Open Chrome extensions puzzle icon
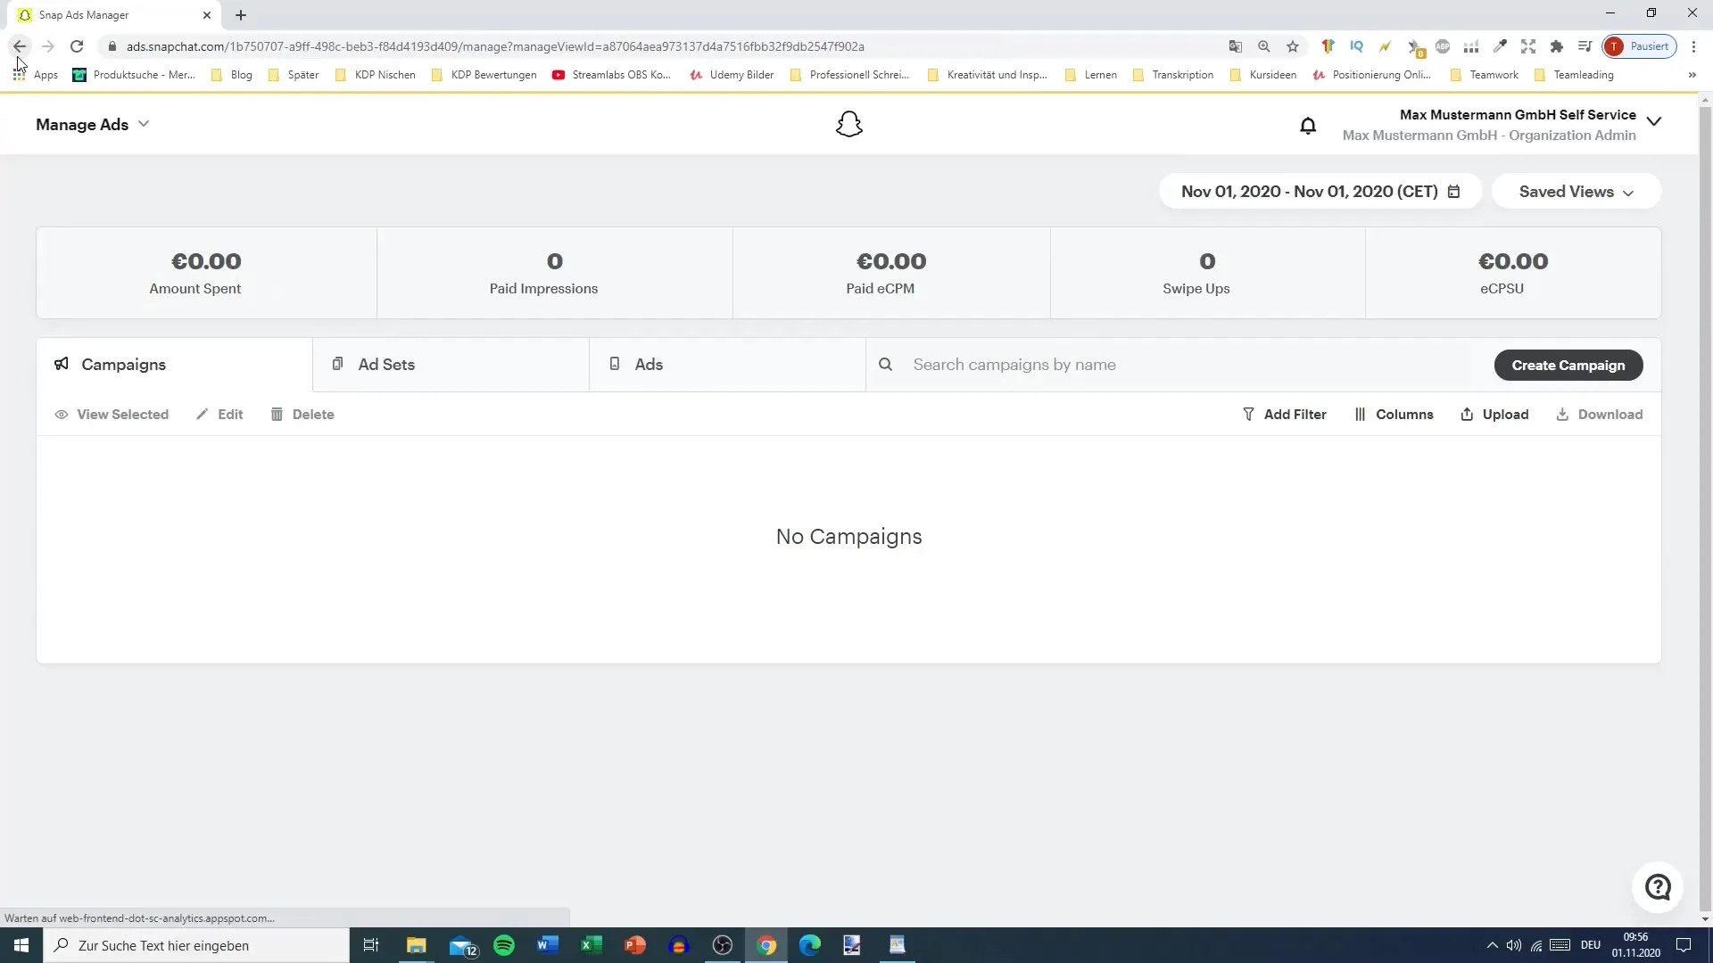The width and height of the screenshot is (1713, 963). (1557, 46)
